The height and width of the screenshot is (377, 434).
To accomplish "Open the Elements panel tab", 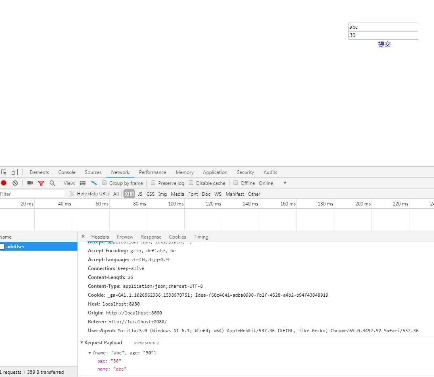I will (x=39, y=172).
